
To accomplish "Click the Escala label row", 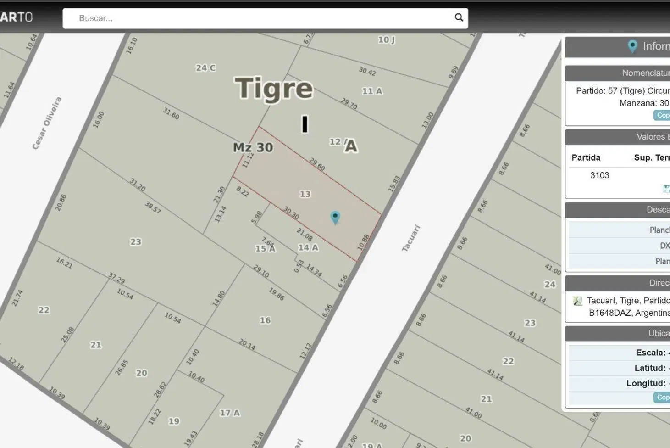I will point(619,353).
